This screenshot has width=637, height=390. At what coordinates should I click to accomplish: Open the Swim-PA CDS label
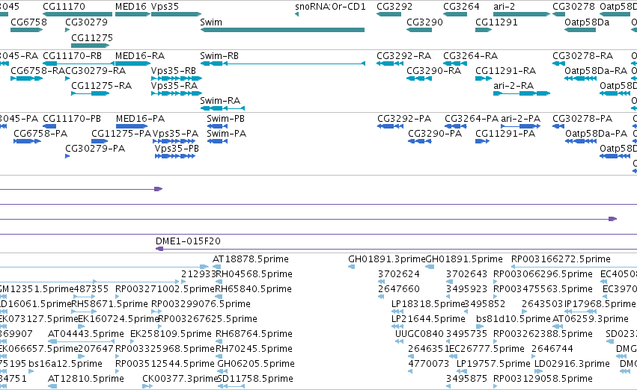pos(226,134)
